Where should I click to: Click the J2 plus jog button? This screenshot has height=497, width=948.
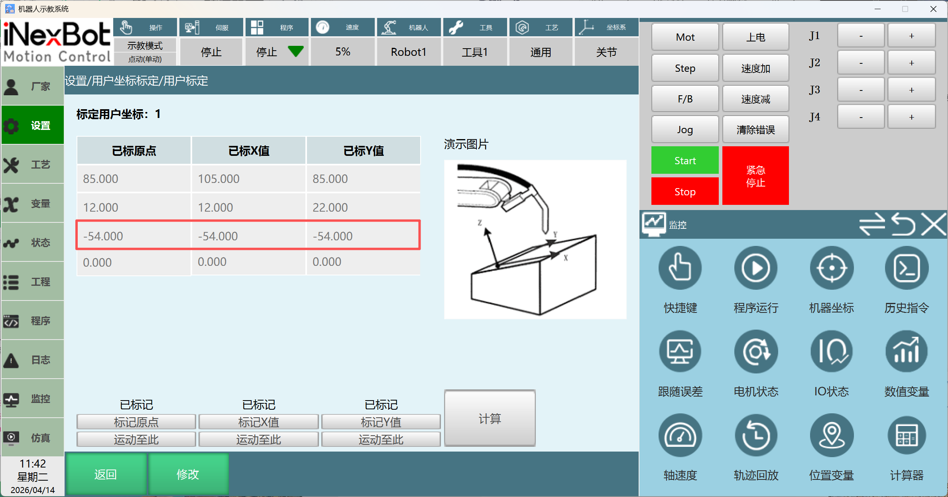911,63
